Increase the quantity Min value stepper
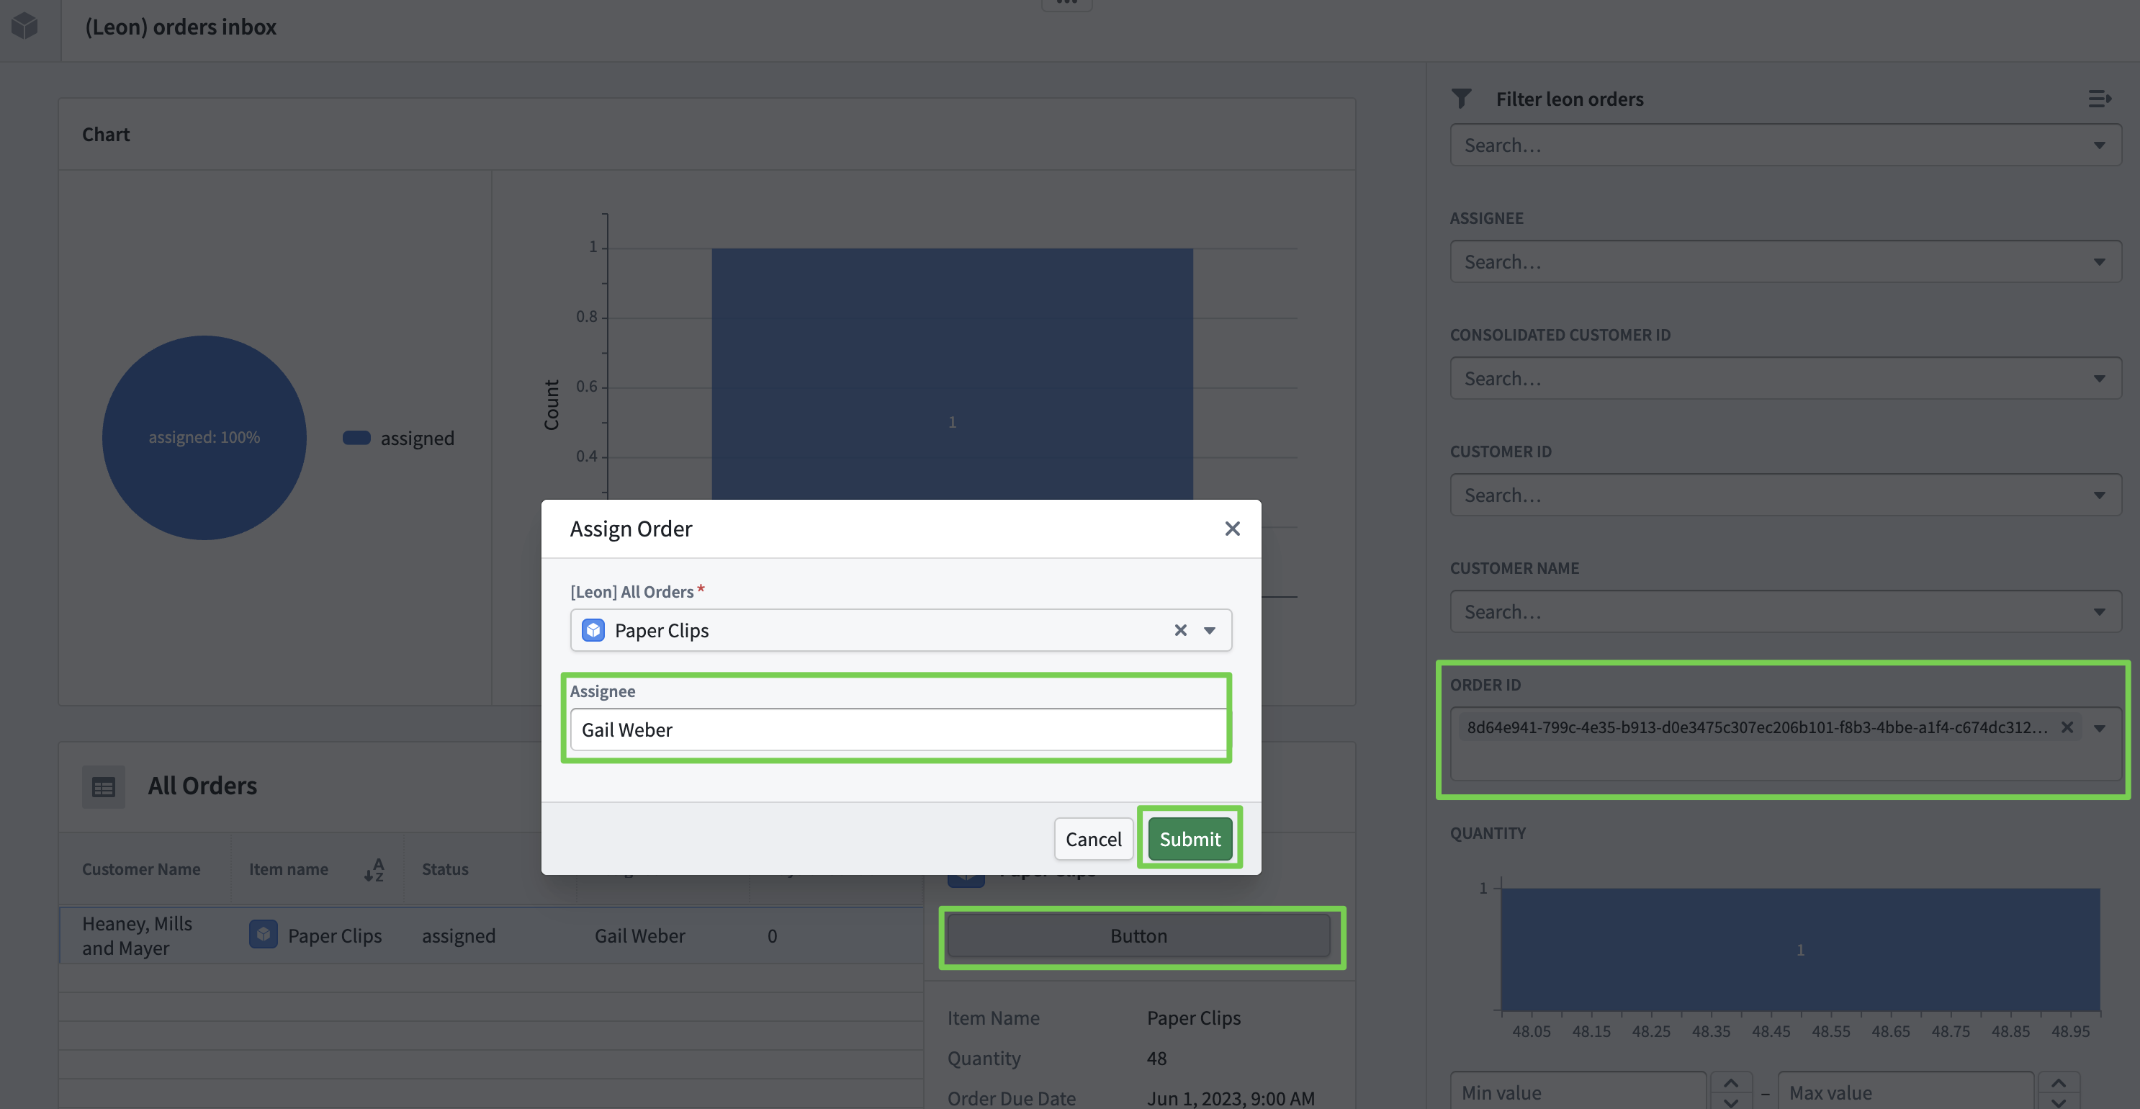Image resolution: width=2140 pixels, height=1109 pixels. [x=1730, y=1083]
